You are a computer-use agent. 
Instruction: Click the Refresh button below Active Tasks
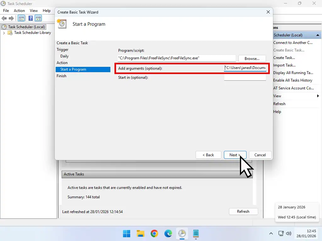pyautogui.click(x=243, y=211)
